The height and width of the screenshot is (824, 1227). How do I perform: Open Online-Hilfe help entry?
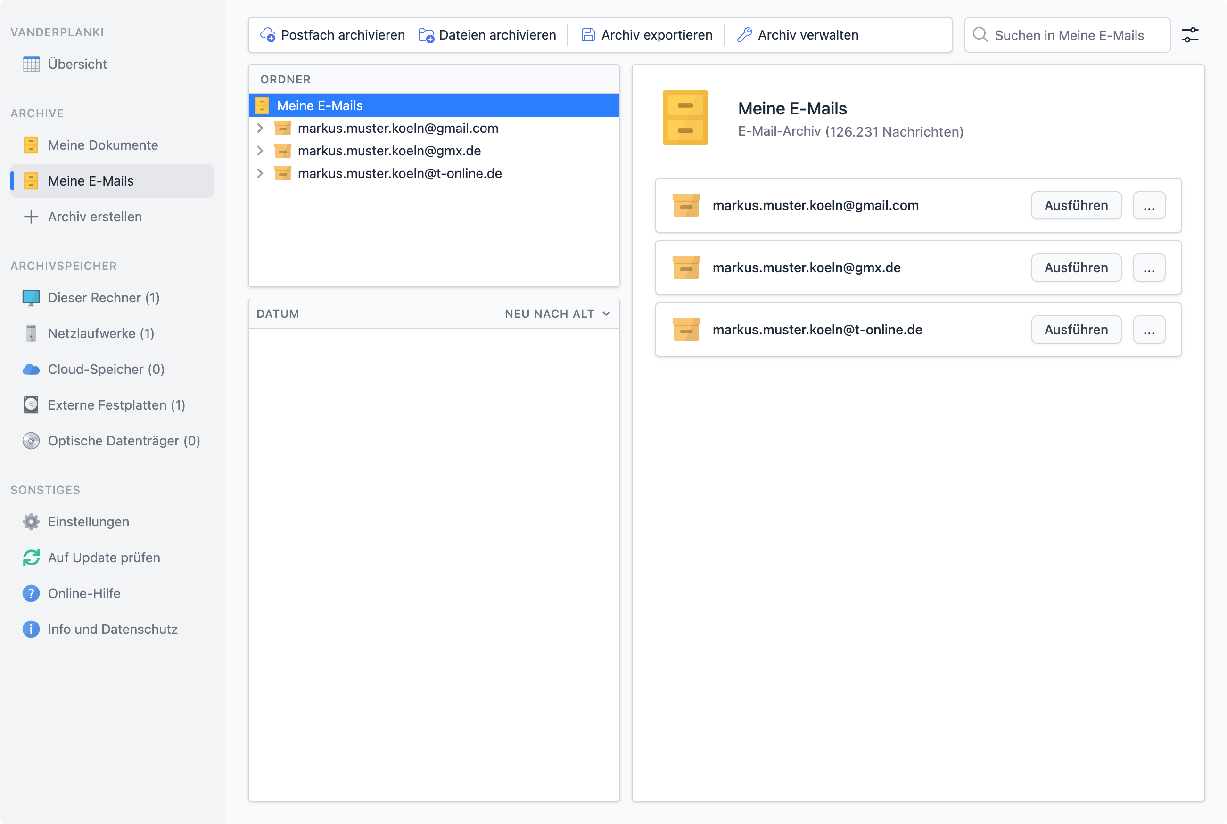84,593
